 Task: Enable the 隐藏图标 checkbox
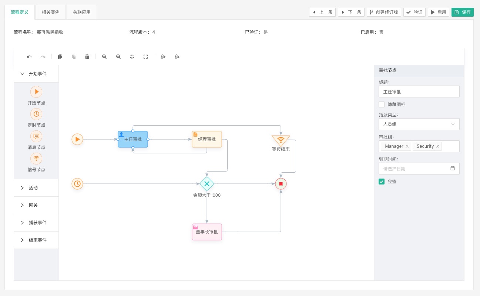pyautogui.click(x=382, y=104)
